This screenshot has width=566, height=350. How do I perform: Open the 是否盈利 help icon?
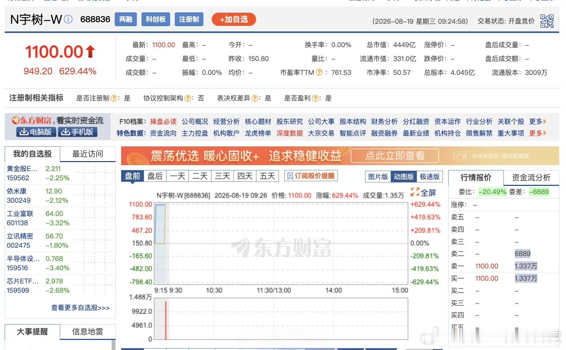[x=315, y=98]
